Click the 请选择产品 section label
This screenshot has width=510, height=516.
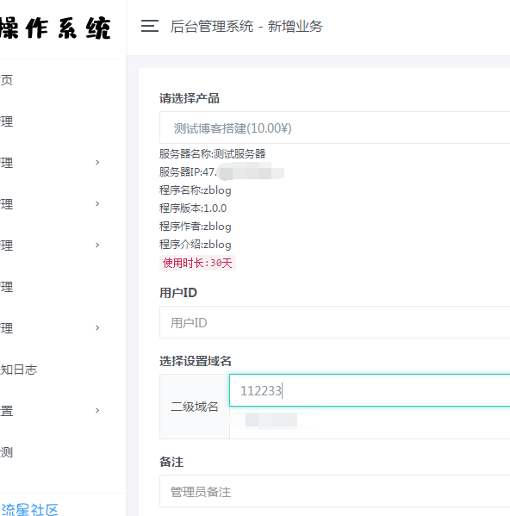pyautogui.click(x=190, y=98)
